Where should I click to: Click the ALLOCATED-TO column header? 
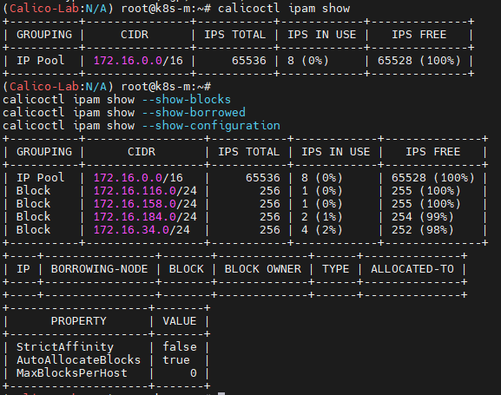point(412,269)
